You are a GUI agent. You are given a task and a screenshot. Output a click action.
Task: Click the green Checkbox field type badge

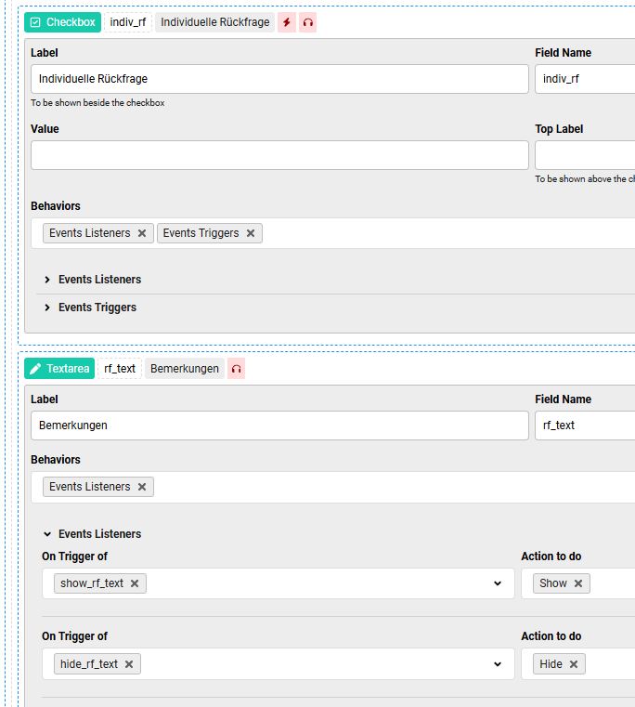pos(62,22)
